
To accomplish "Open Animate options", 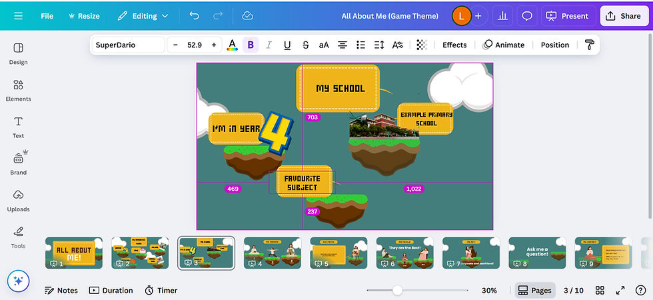I will point(504,45).
